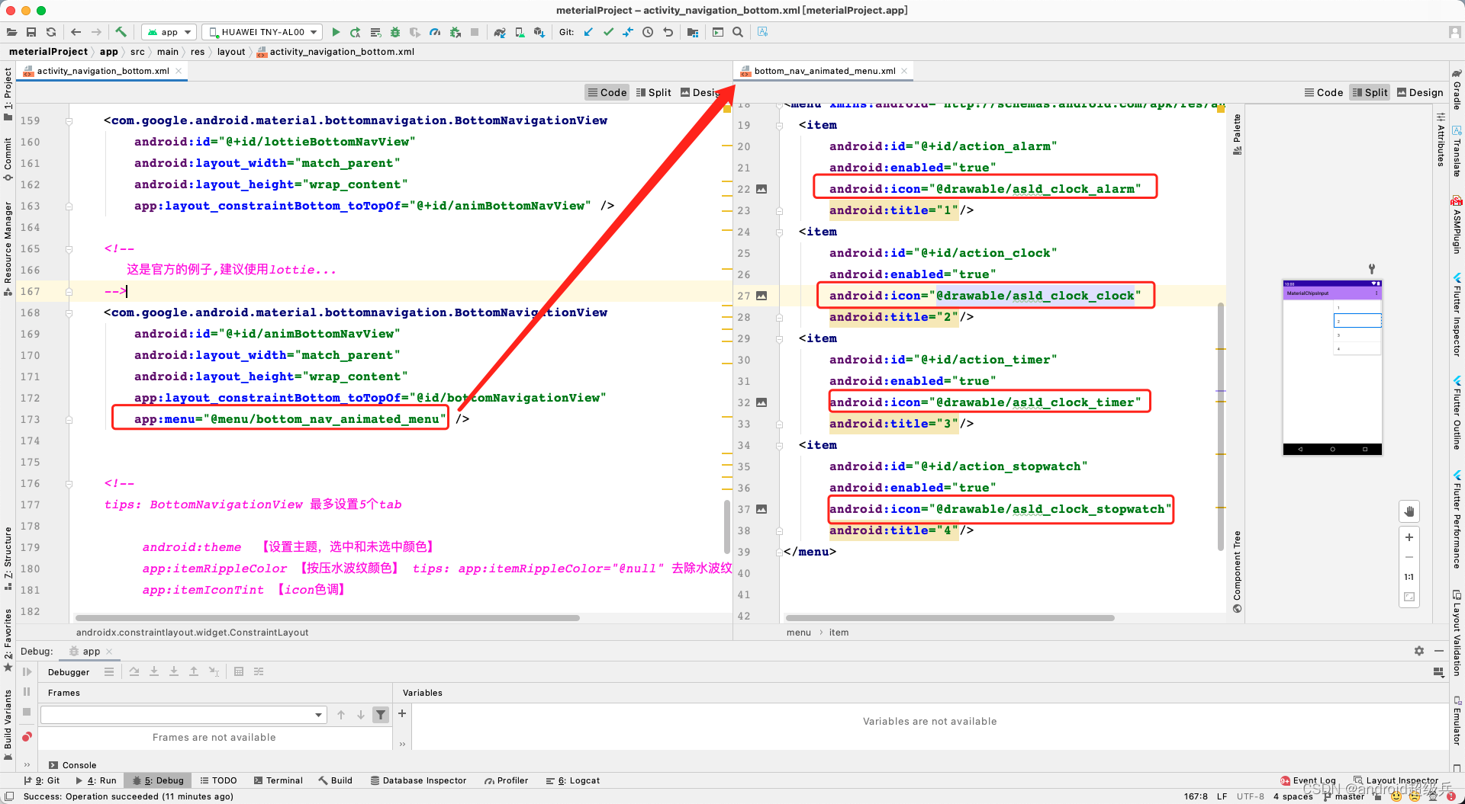Toggle the 1:1 zoom to 100% button
This screenshot has width=1465, height=804.
point(1409,577)
